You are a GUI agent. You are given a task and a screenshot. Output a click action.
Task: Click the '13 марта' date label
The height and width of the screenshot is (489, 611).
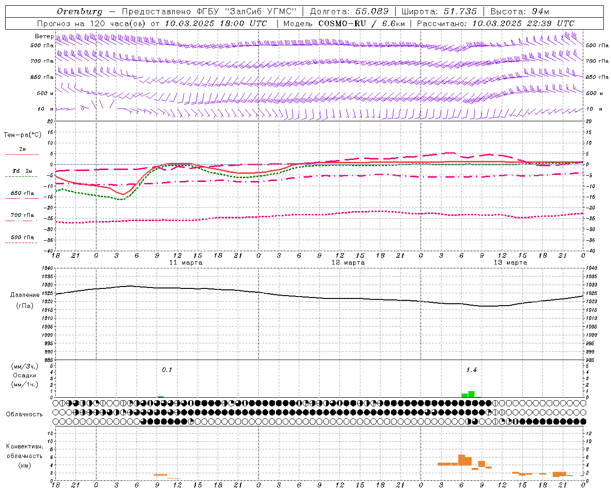pos(510,262)
